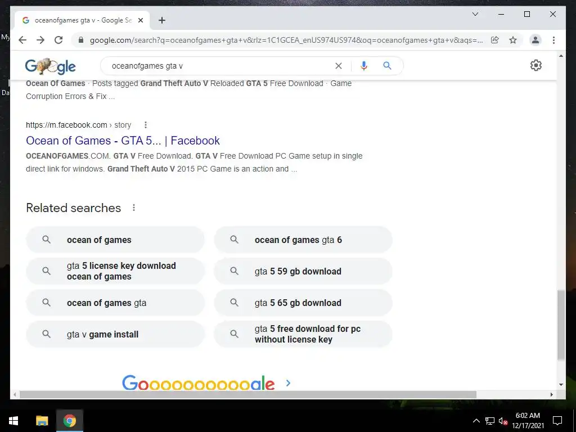Start a voice search with the microphone
The width and height of the screenshot is (576, 432).
click(364, 66)
